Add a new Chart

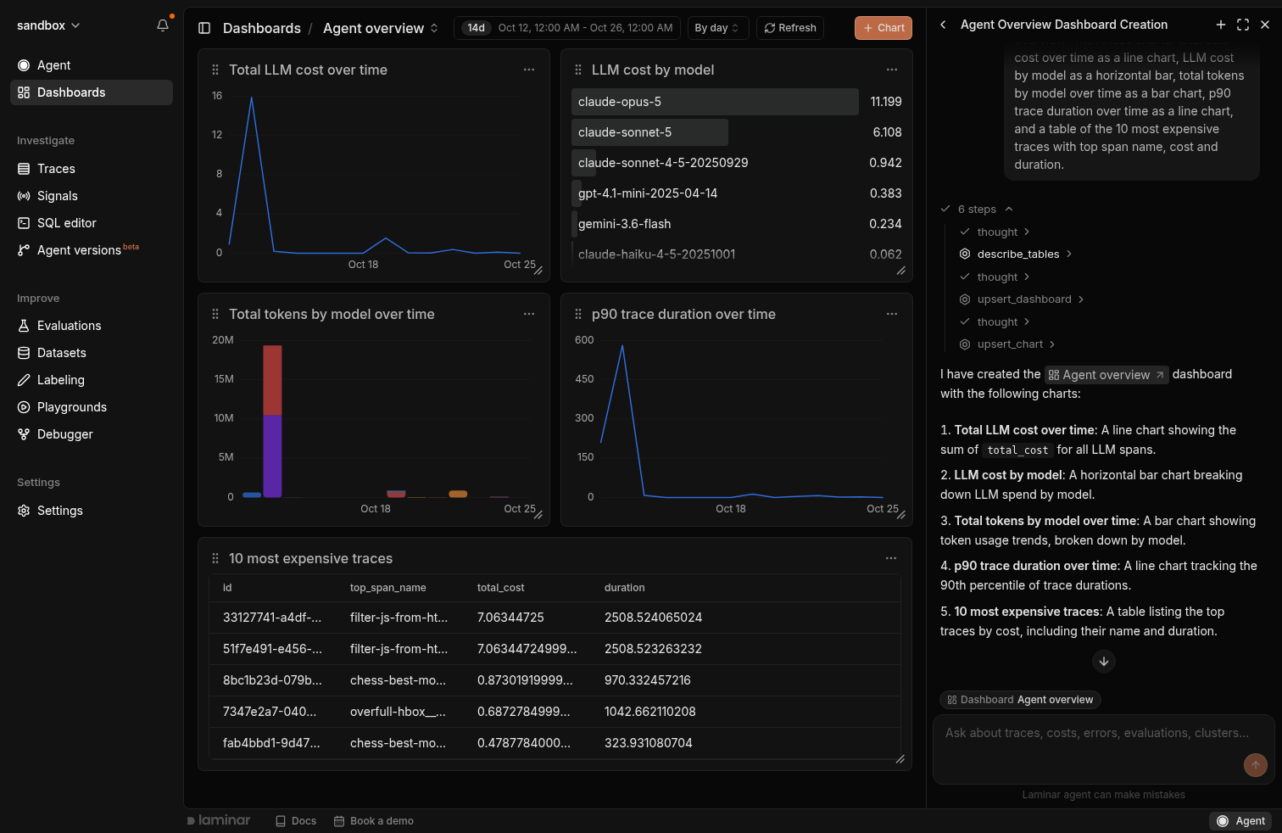883,28
